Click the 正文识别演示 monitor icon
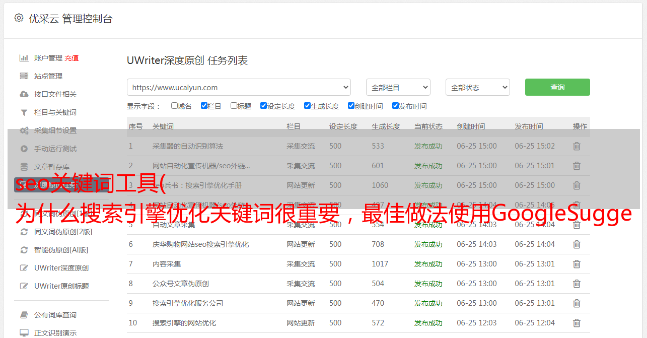This screenshot has height=338, width=647. point(24,333)
